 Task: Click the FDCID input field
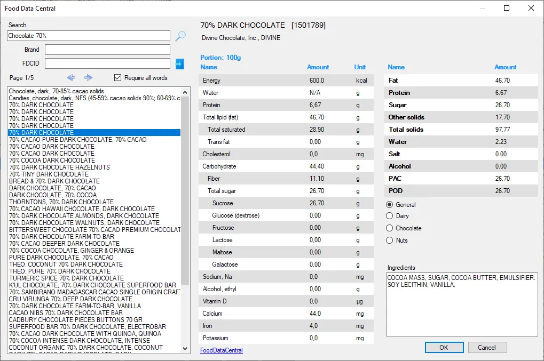click(107, 63)
